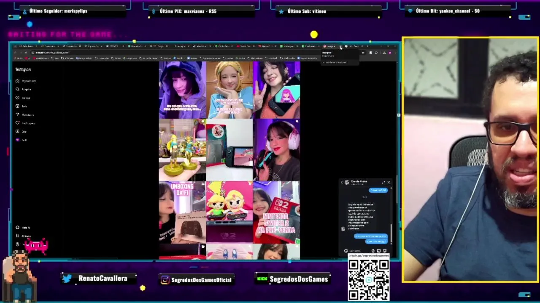The width and height of the screenshot is (540, 303).
Task: Click the microphone icon in the chat input
Action: (373, 251)
